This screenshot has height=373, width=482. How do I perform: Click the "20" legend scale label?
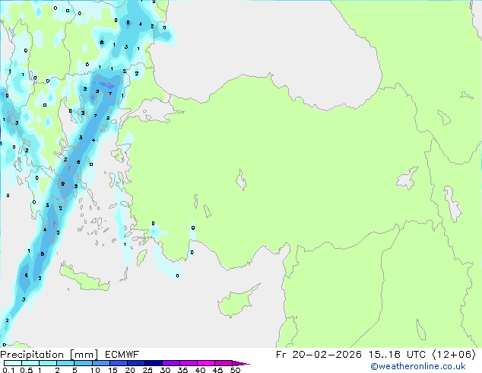click(x=130, y=370)
